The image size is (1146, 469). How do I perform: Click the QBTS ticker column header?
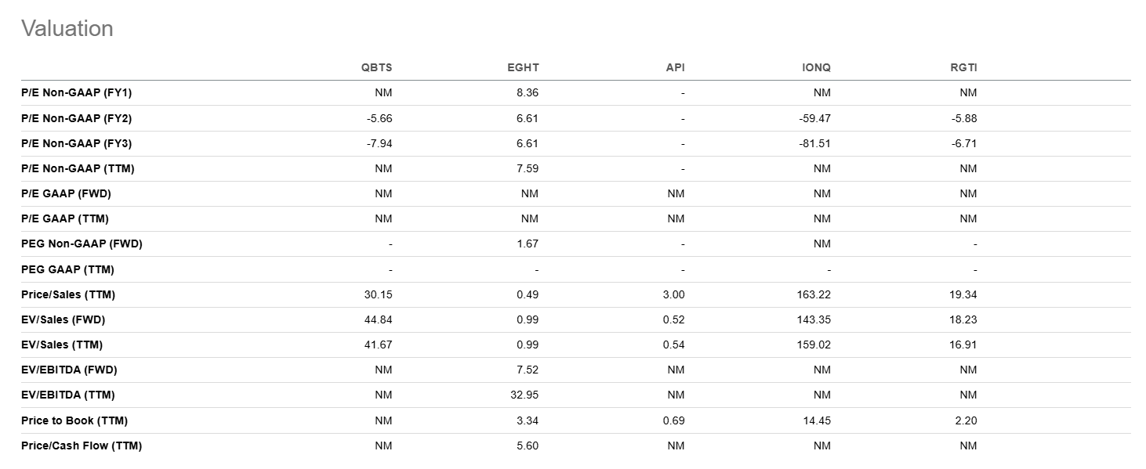[376, 67]
